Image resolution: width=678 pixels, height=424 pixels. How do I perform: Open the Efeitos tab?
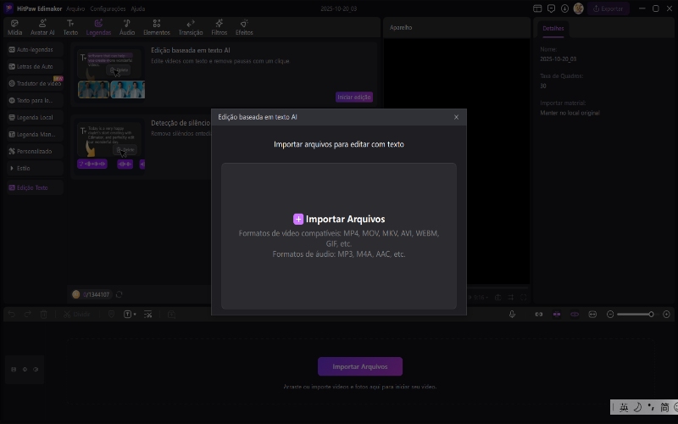(244, 27)
